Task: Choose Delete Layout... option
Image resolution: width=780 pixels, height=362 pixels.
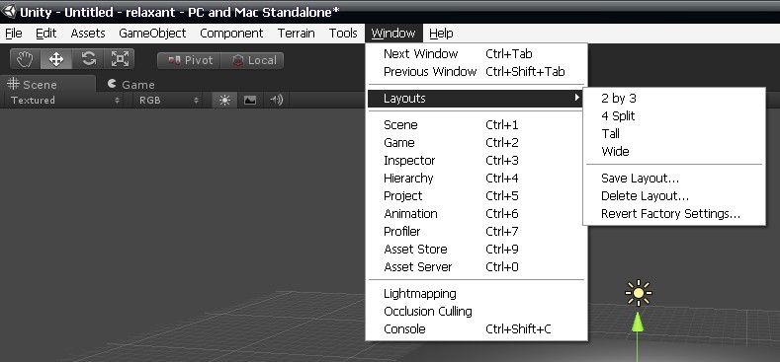Action: (674, 195)
